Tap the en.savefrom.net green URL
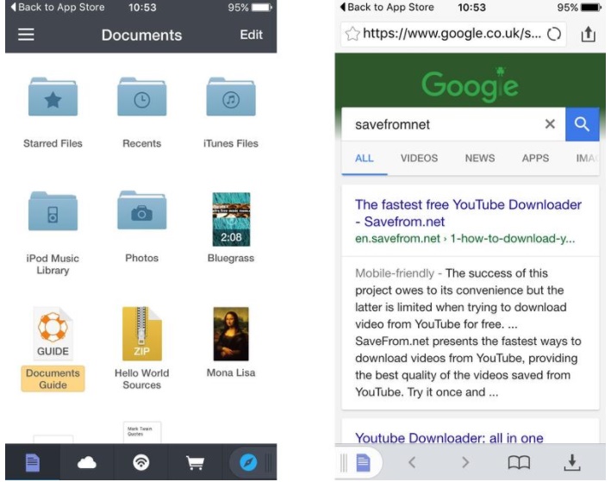Image resolution: width=611 pixels, height=482 pixels. (464, 238)
